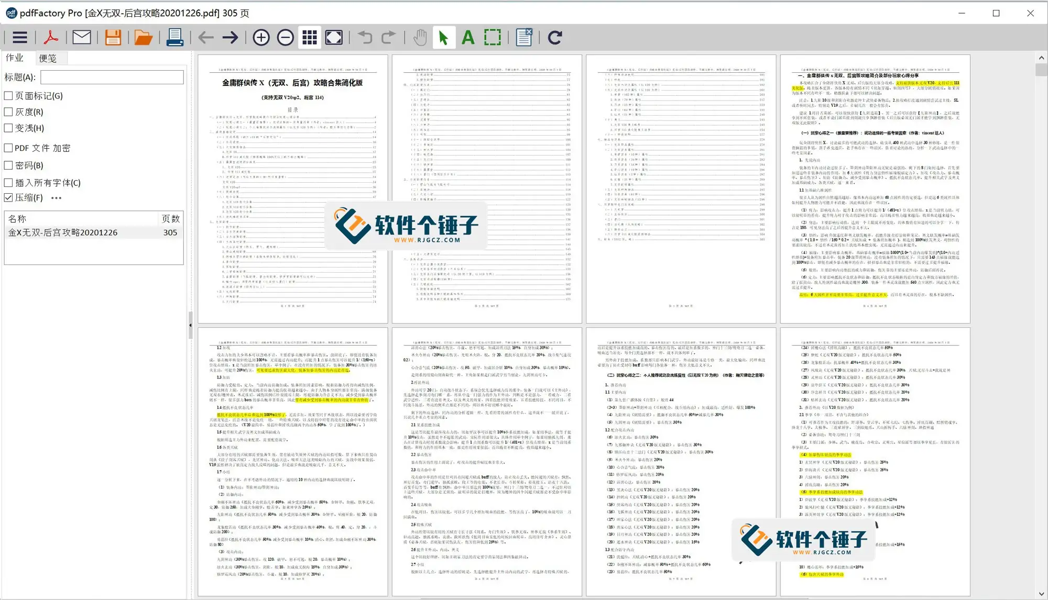Select the text annotation A tool
The height and width of the screenshot is (600, 1048).
tap(468, 38)
